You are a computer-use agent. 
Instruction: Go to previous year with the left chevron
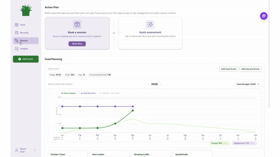coord(148,84)
